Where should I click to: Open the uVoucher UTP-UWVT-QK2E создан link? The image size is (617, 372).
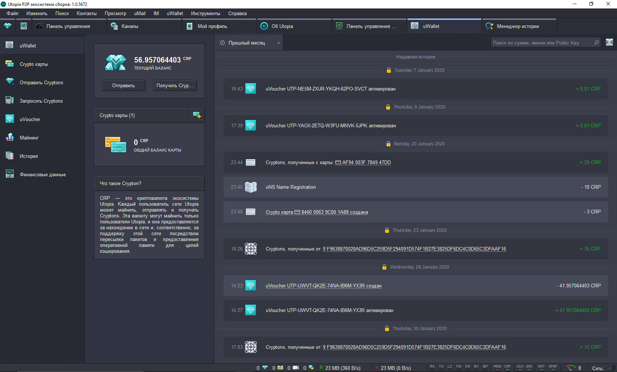click(x=324, y=286)
